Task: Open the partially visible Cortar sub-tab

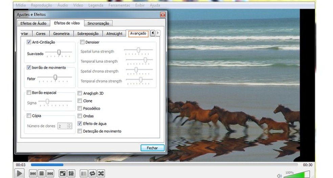Action: pos(26,34)
